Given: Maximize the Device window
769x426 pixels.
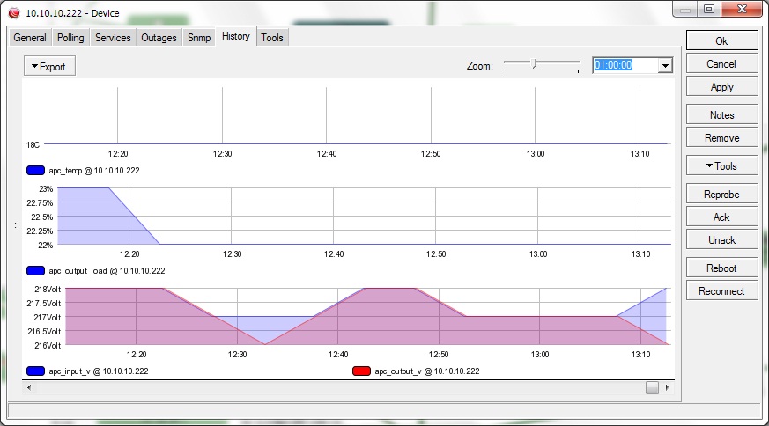Looking at the screenshot, I should 709,9.
